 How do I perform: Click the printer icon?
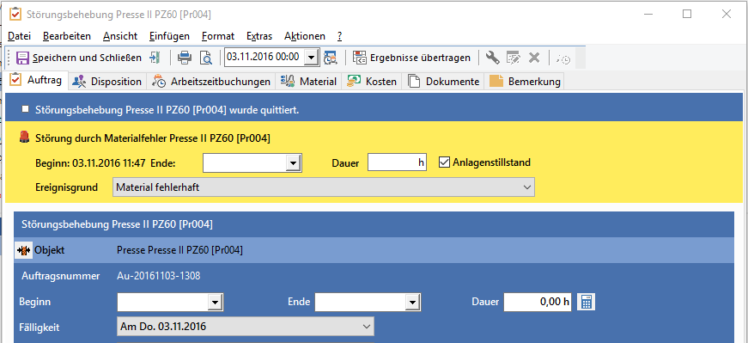tap(185, 58)
